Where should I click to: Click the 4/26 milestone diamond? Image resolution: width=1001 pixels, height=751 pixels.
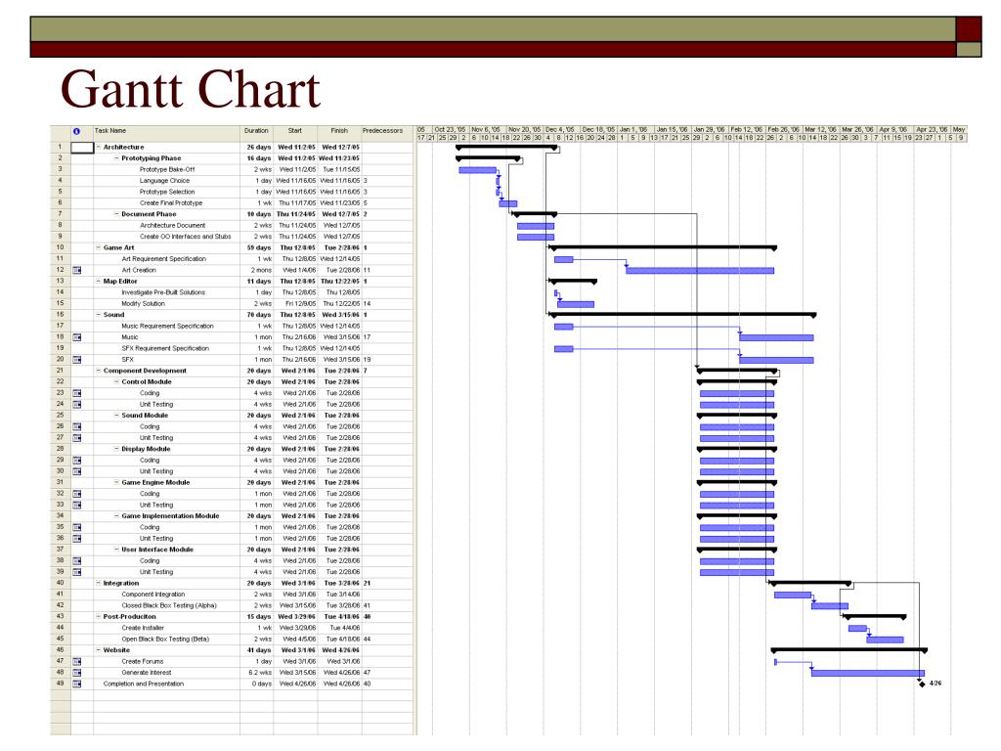pyautogui.click(x=921, y=684)
